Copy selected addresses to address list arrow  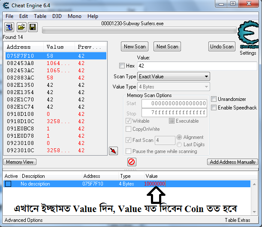(x=114, y=151)
